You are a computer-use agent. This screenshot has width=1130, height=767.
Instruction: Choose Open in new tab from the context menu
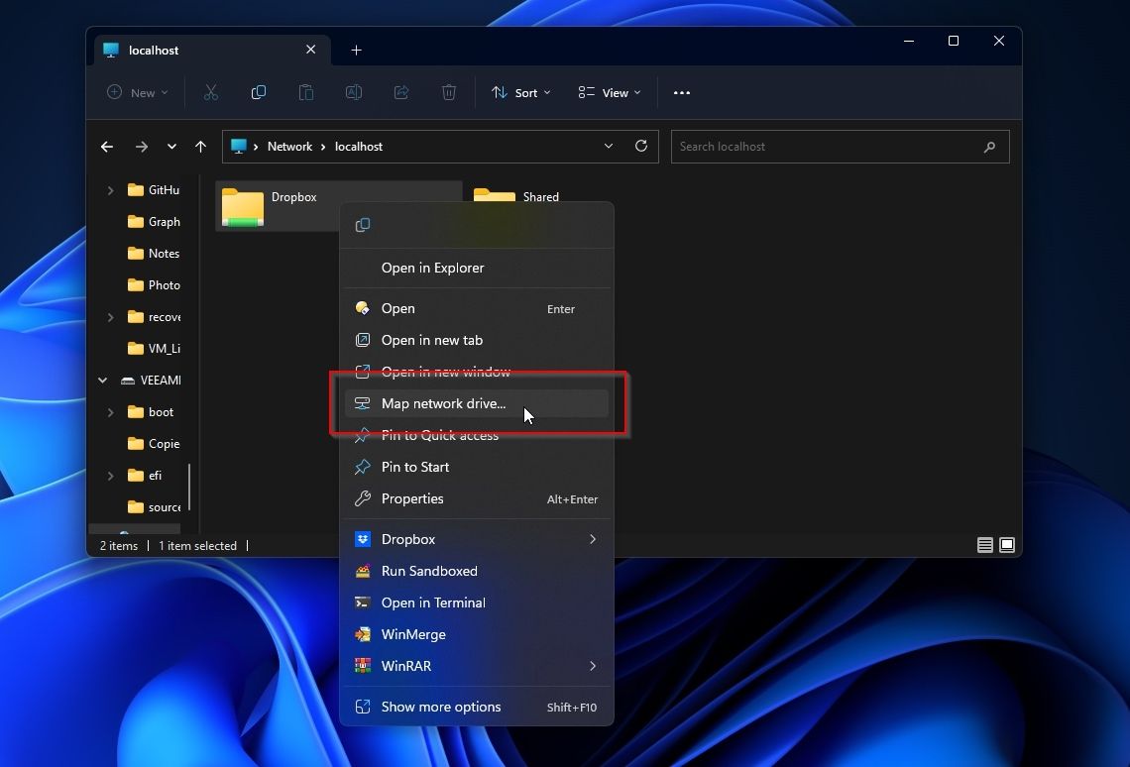(x=431, y=340)
